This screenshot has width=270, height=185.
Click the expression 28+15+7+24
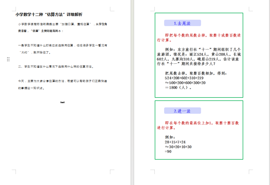click(175, 142)
